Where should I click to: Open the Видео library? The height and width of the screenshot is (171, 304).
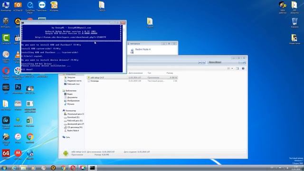tap(70, 94)
